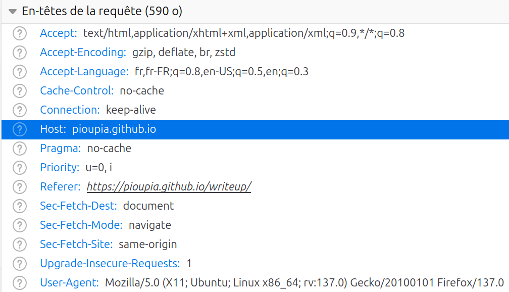Click the help icon beside Pragma header
The width and height of the screenshot is (509, 292).
coord(19,149)
